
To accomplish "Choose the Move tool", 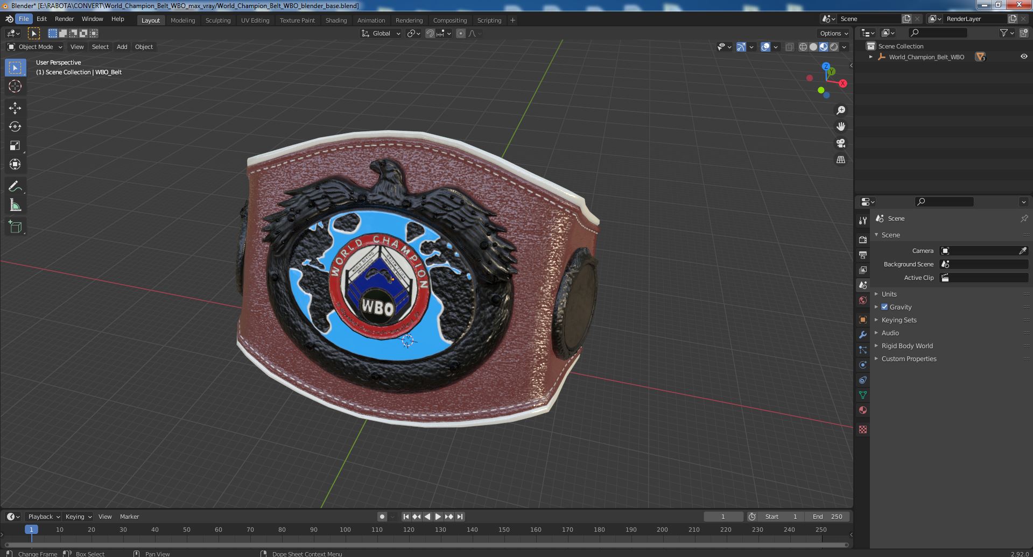I will point(15,108).
